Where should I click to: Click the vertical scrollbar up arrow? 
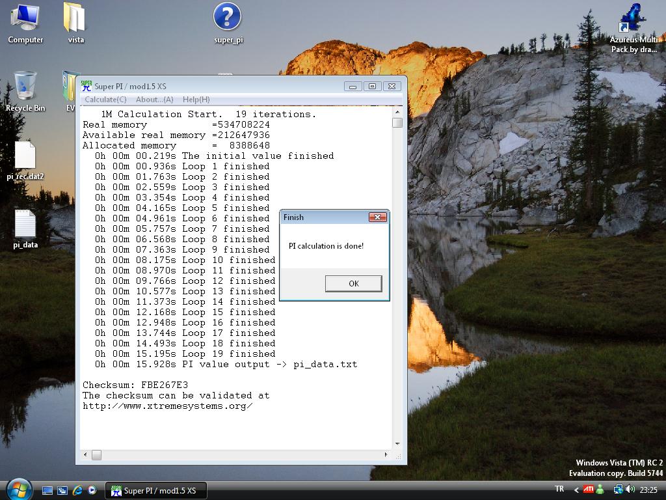point(397,112)
